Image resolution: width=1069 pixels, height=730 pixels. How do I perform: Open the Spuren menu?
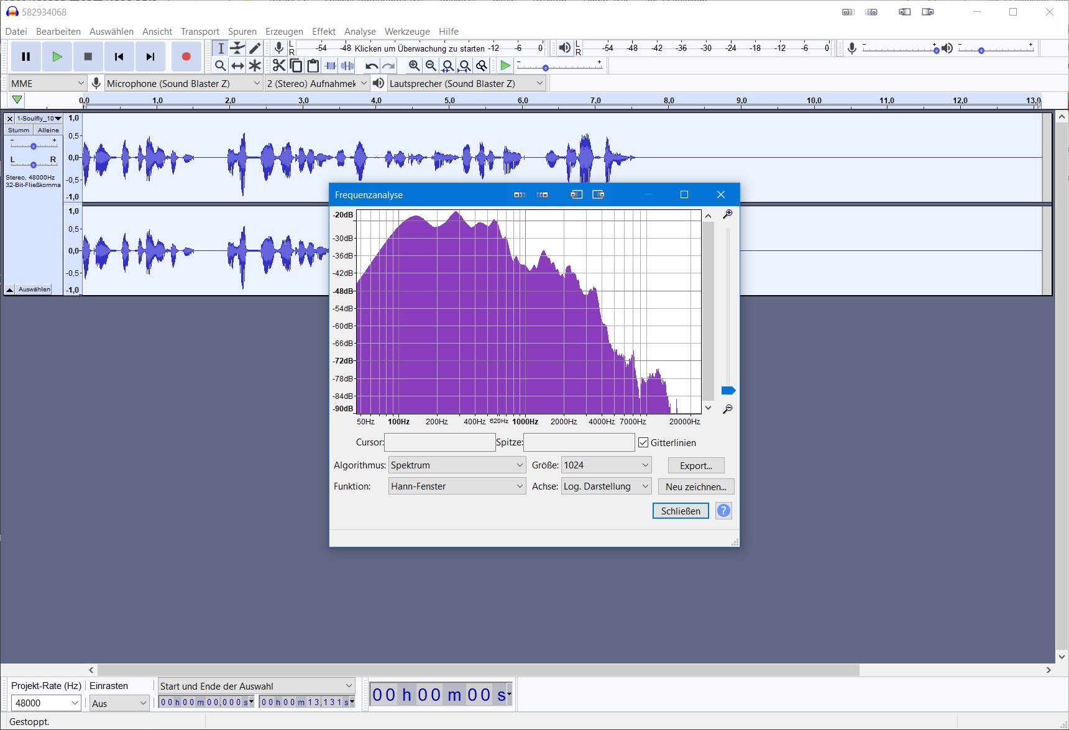pos(242,32)
